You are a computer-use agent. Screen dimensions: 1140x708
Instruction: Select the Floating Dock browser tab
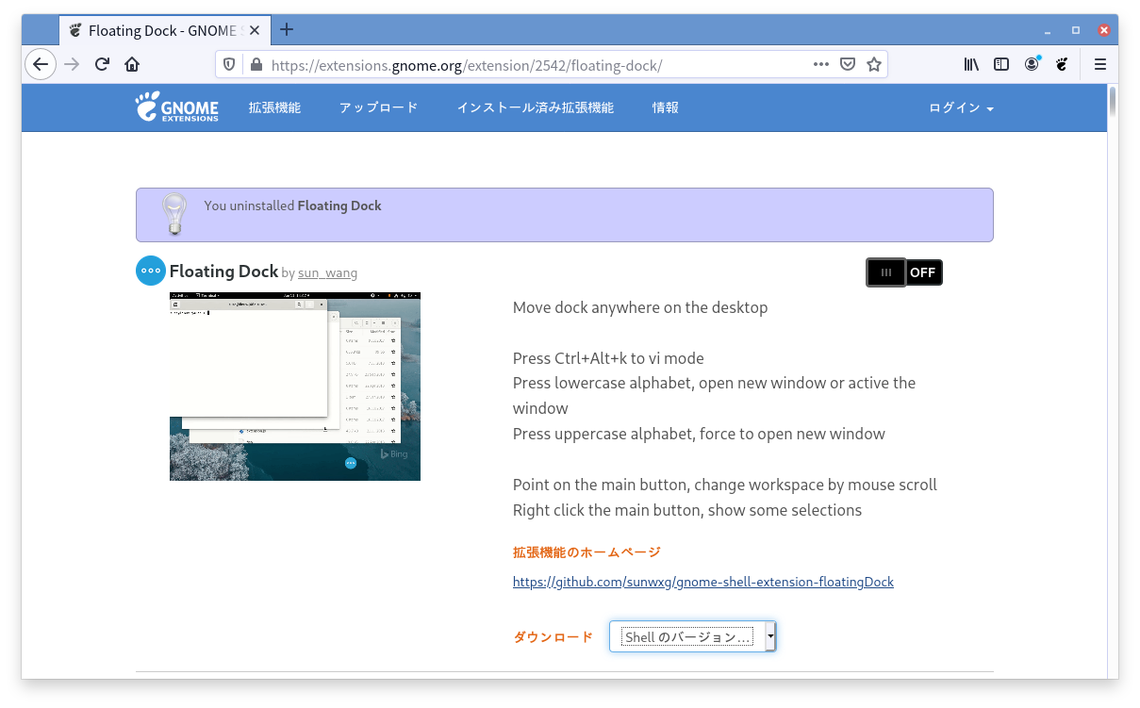coord(163,30)
